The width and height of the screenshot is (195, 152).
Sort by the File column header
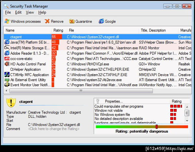click(102, 30)
